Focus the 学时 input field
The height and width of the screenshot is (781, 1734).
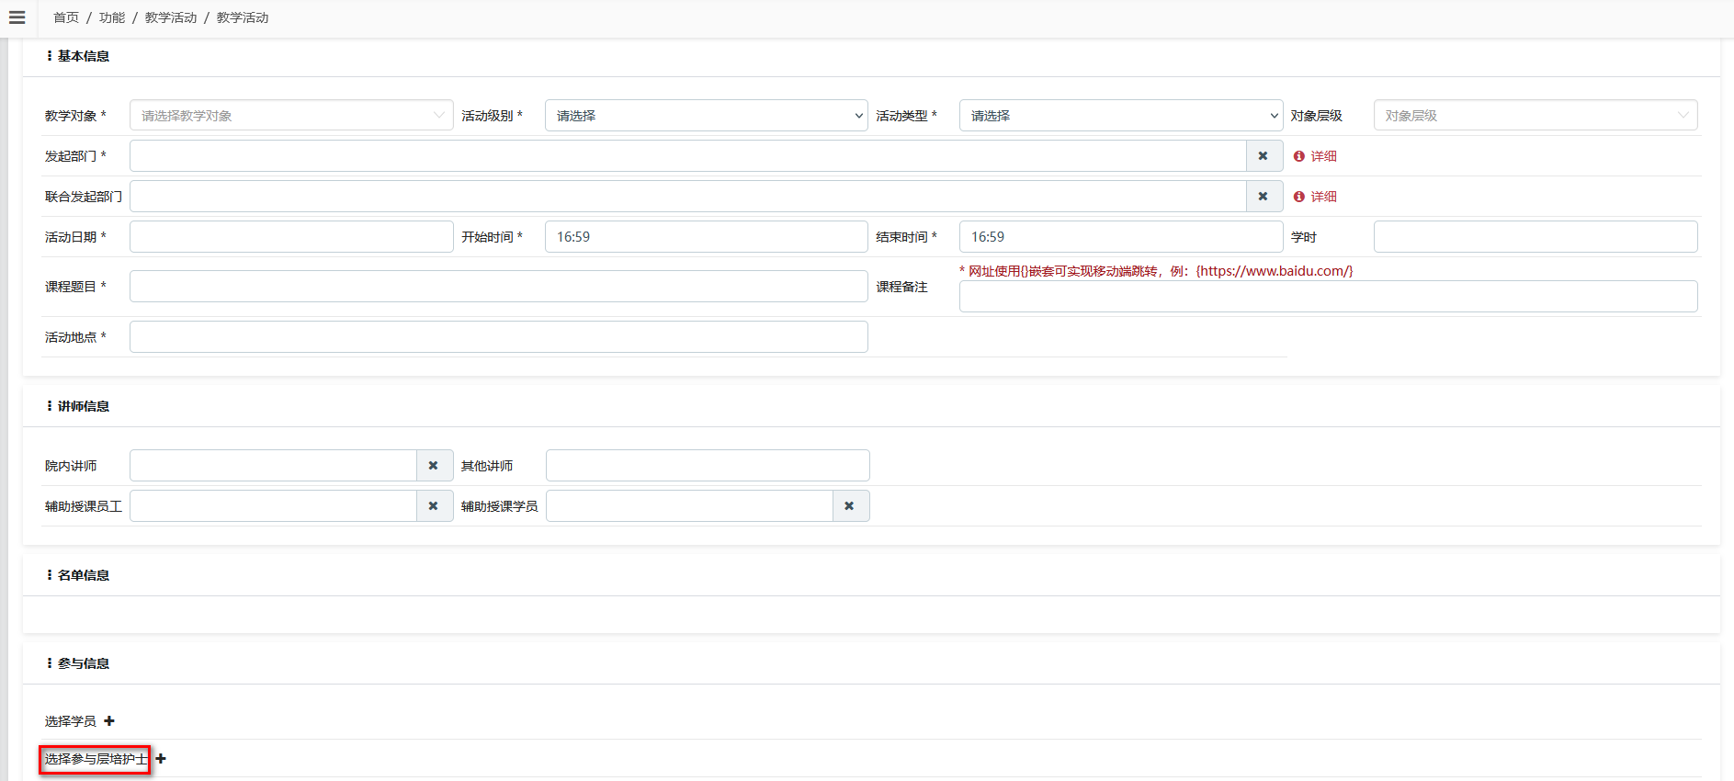[1536, 237]
